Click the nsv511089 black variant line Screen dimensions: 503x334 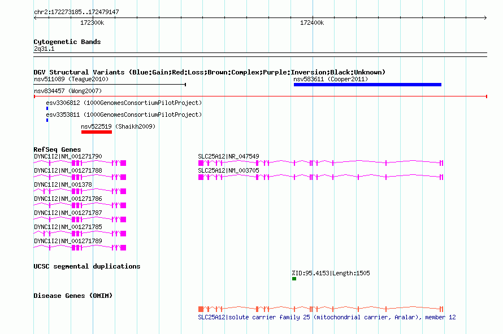click(x=110, y=85)
